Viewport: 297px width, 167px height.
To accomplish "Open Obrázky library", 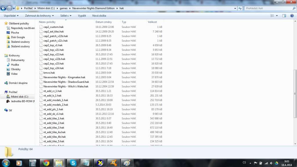I will click(x=16, y=69).
